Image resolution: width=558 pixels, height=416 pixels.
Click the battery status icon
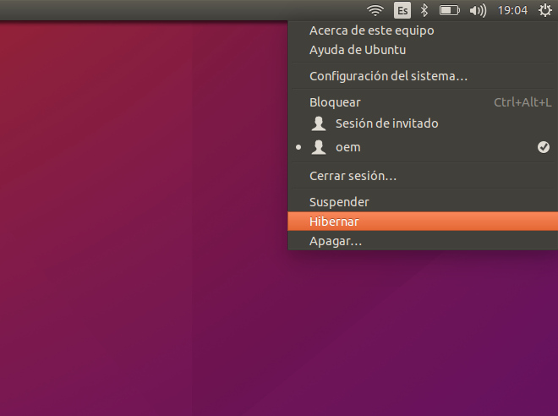point(450,10)
